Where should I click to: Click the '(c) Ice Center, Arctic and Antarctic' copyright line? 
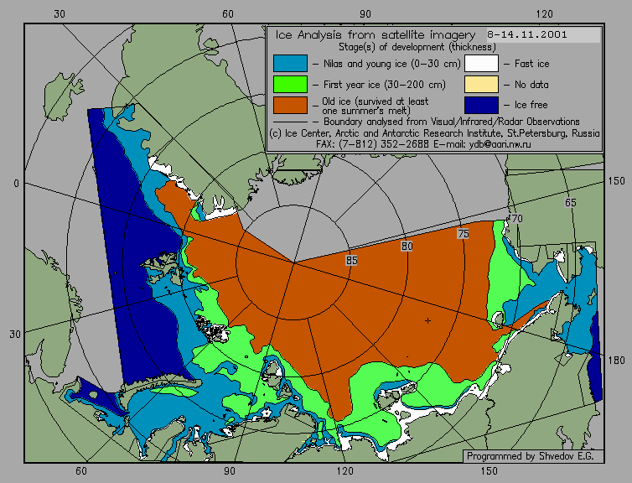(434, 133)
